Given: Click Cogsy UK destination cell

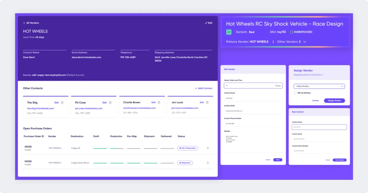Looking at the screenshot, I should click(75, 148).
